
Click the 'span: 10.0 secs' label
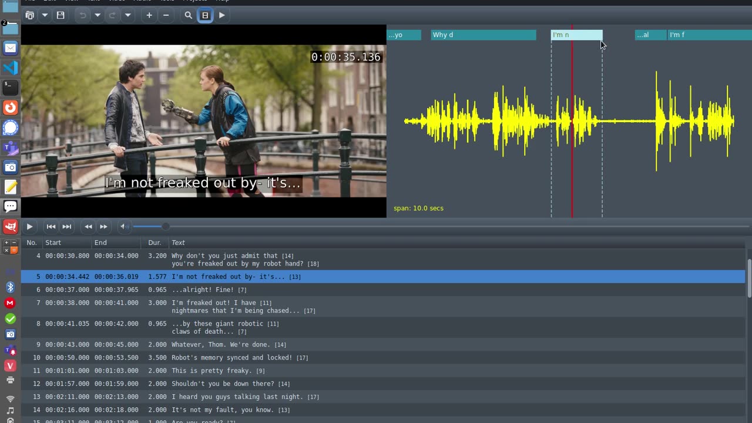[418, 209]
